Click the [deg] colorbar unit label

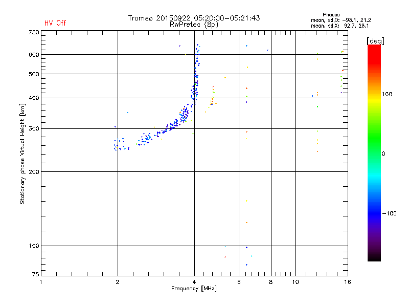tap(376, 41)
